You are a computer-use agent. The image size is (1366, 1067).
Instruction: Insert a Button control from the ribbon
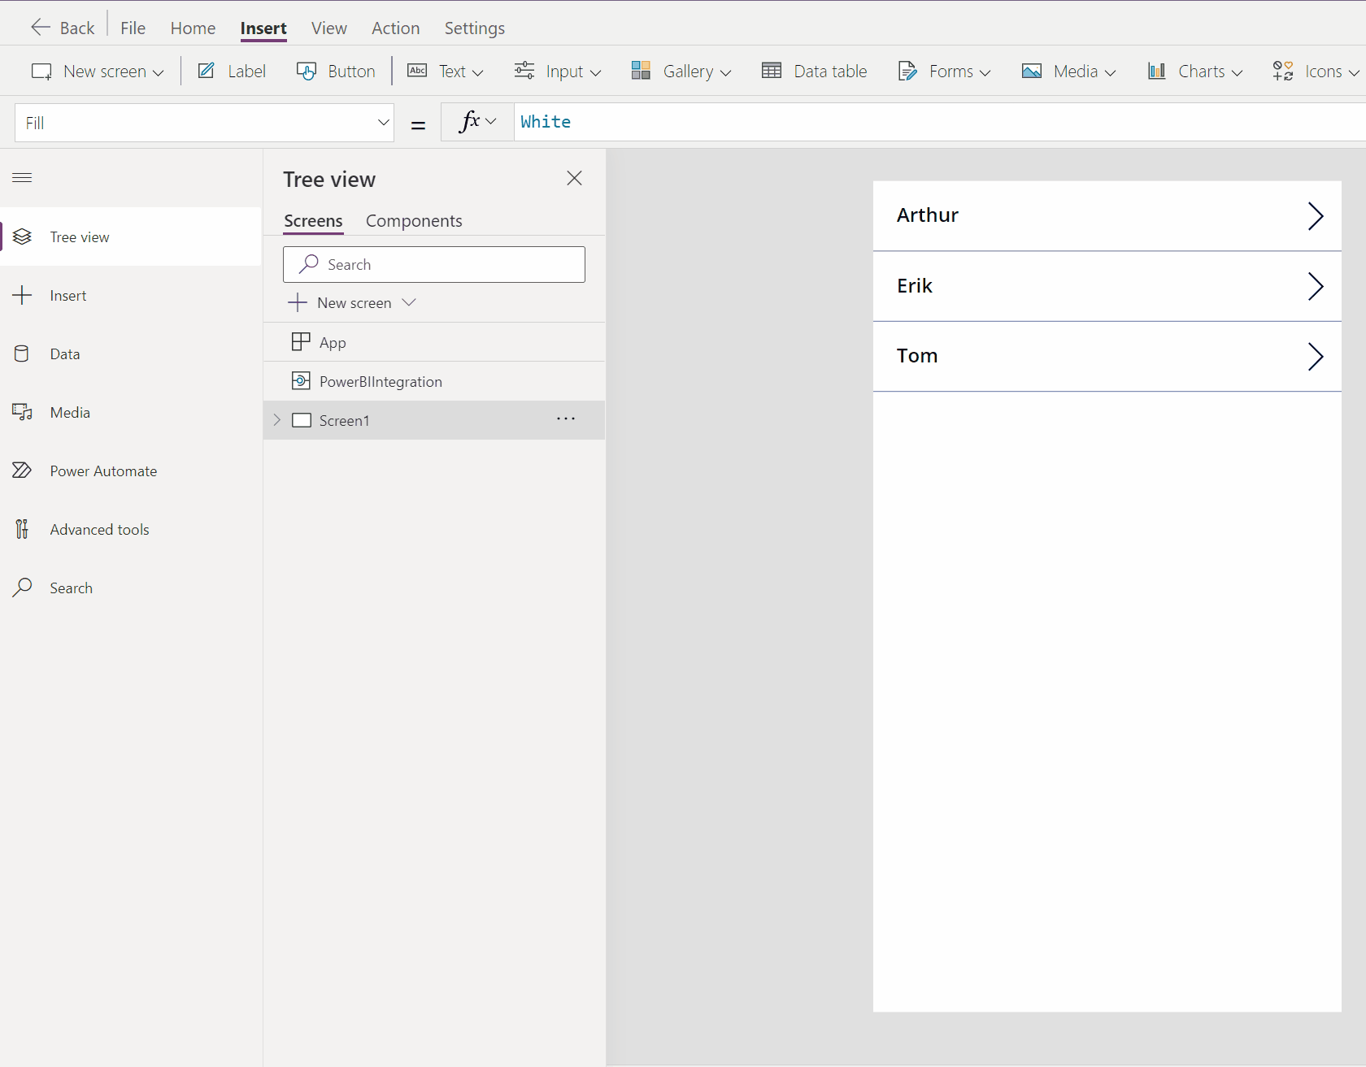(x=336, y=72)
